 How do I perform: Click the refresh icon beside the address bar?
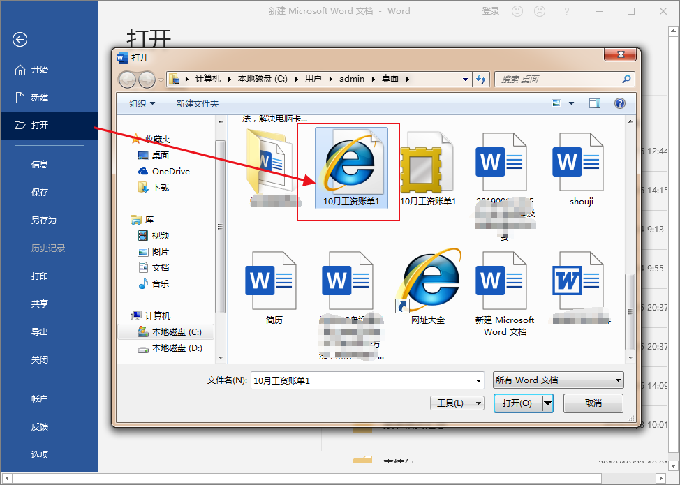[x=481, y=79]
